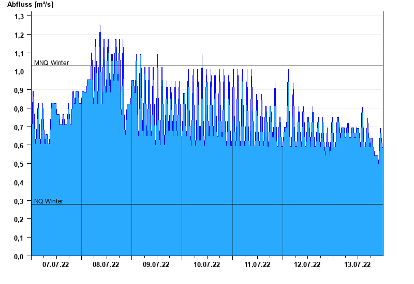414x284 pixels.
Task: Select the 10.07.22 date label
Action: (206, 264)
